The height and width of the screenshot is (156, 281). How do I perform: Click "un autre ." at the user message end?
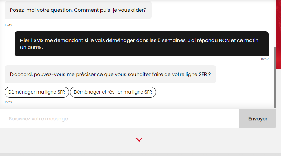coord(31,47)
